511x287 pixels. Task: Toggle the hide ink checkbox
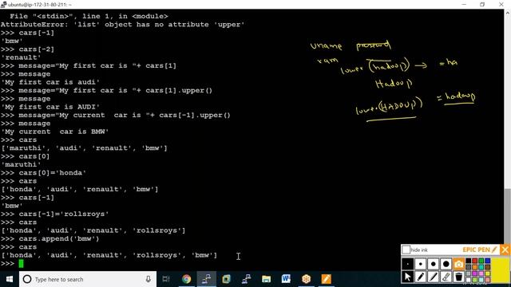pos(406,250)
